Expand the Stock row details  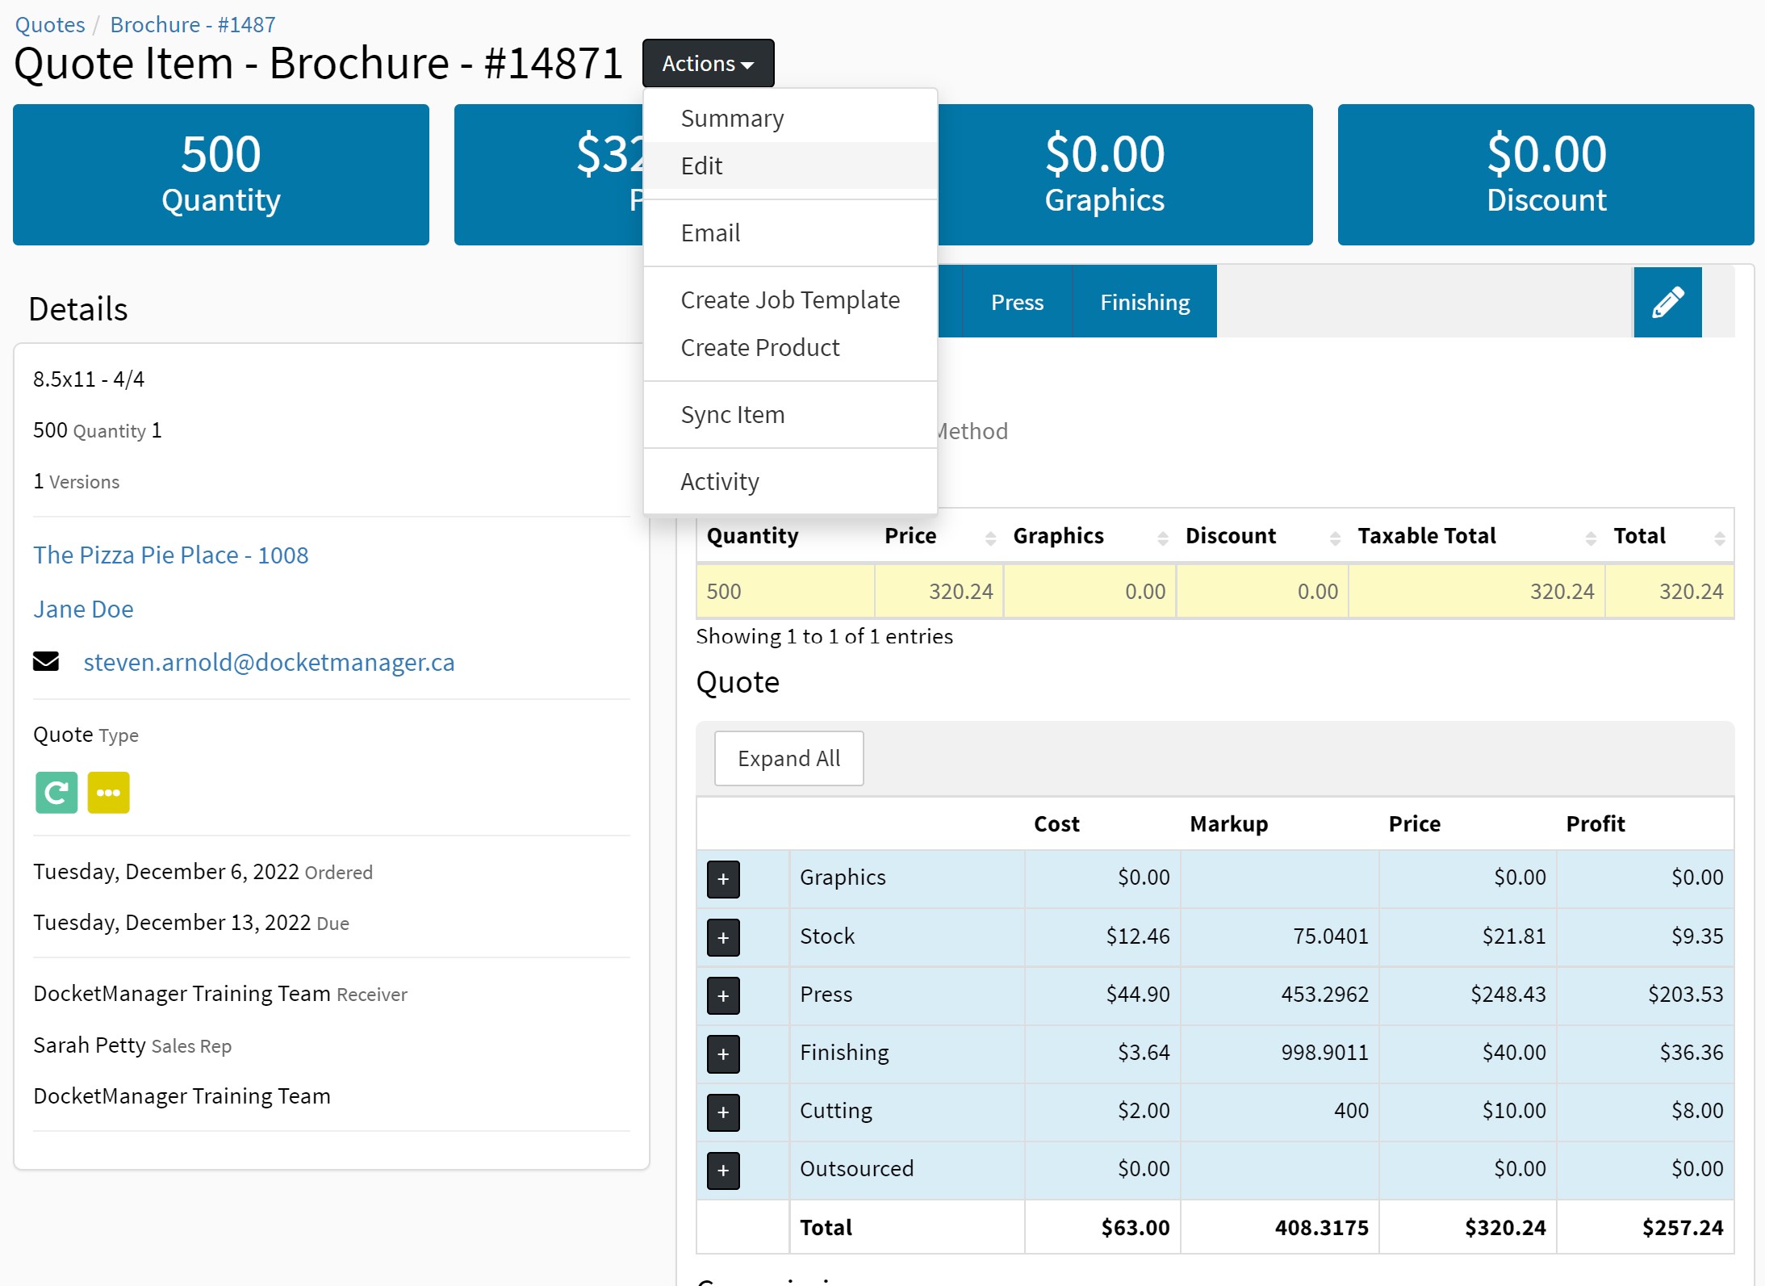point(723,937)
